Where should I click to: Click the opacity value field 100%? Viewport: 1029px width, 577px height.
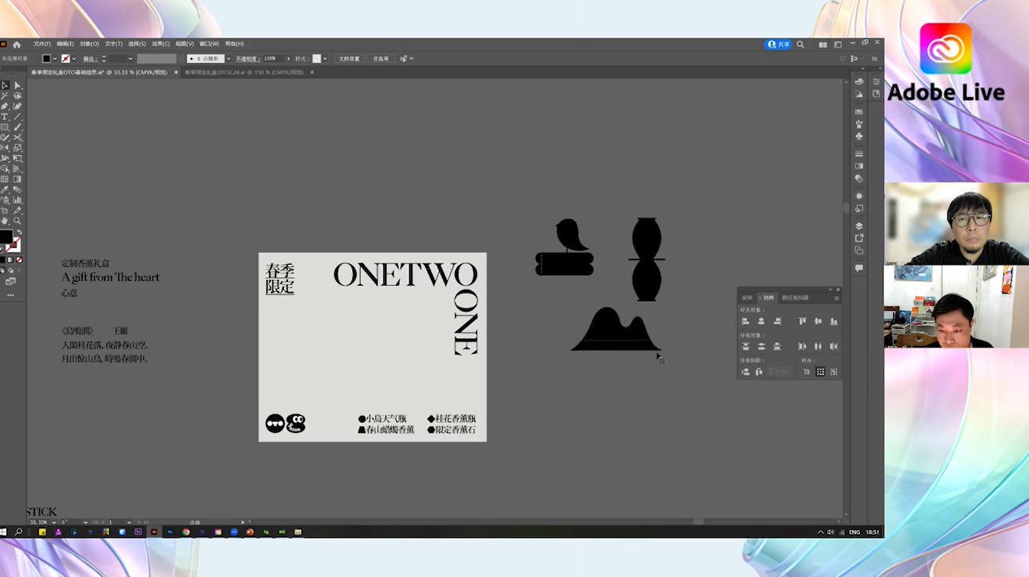(273, 59)
